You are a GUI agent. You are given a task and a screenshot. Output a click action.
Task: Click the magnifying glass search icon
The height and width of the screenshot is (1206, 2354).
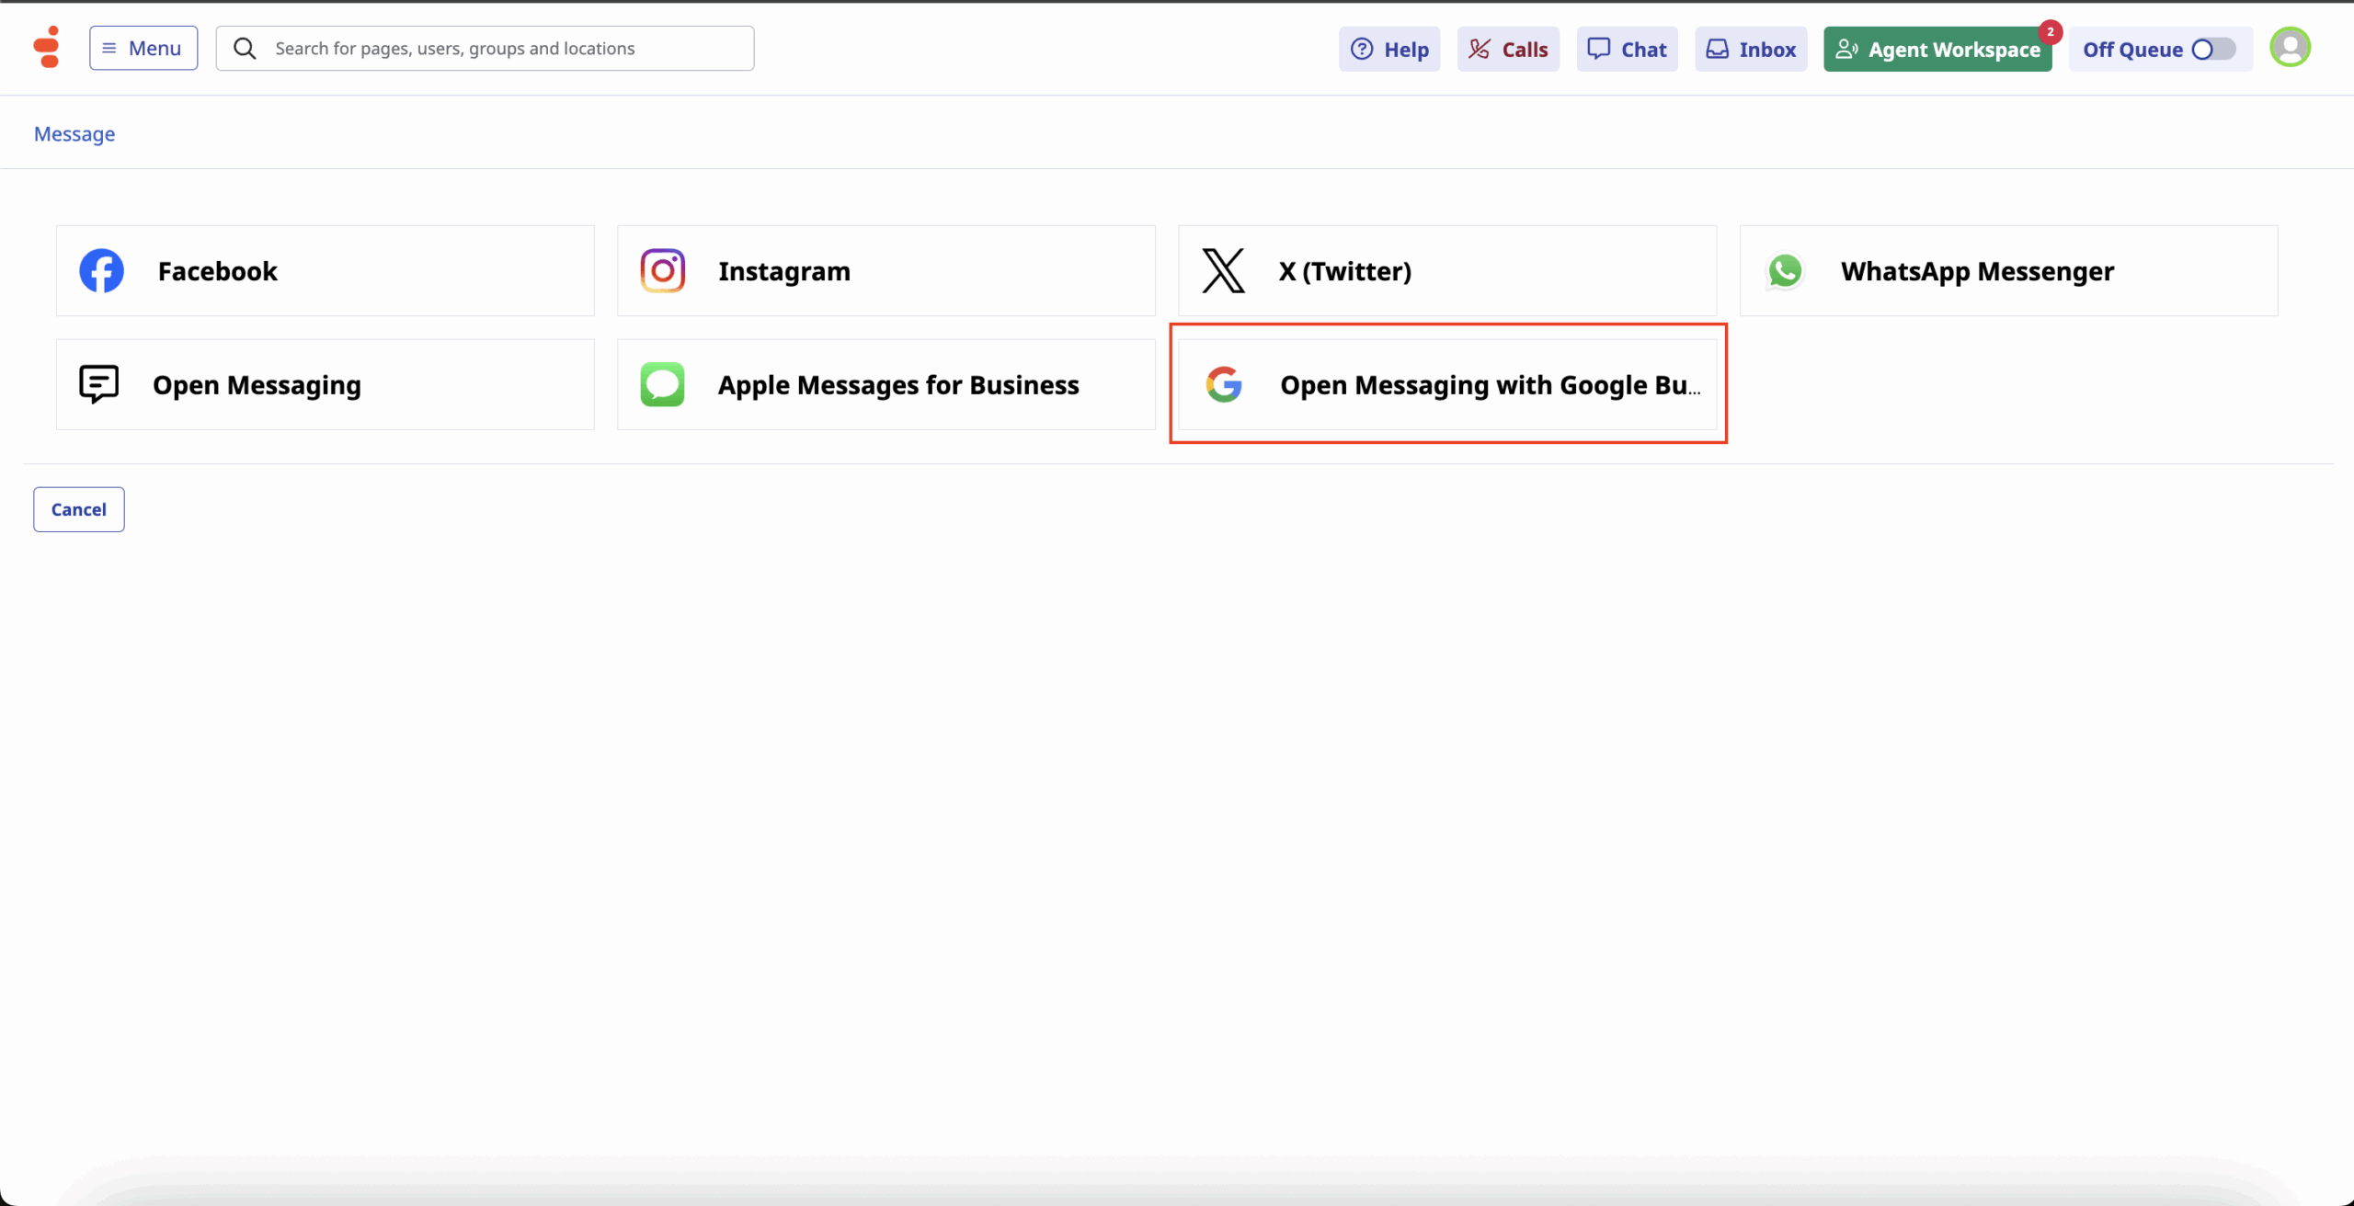pos(245,49)
